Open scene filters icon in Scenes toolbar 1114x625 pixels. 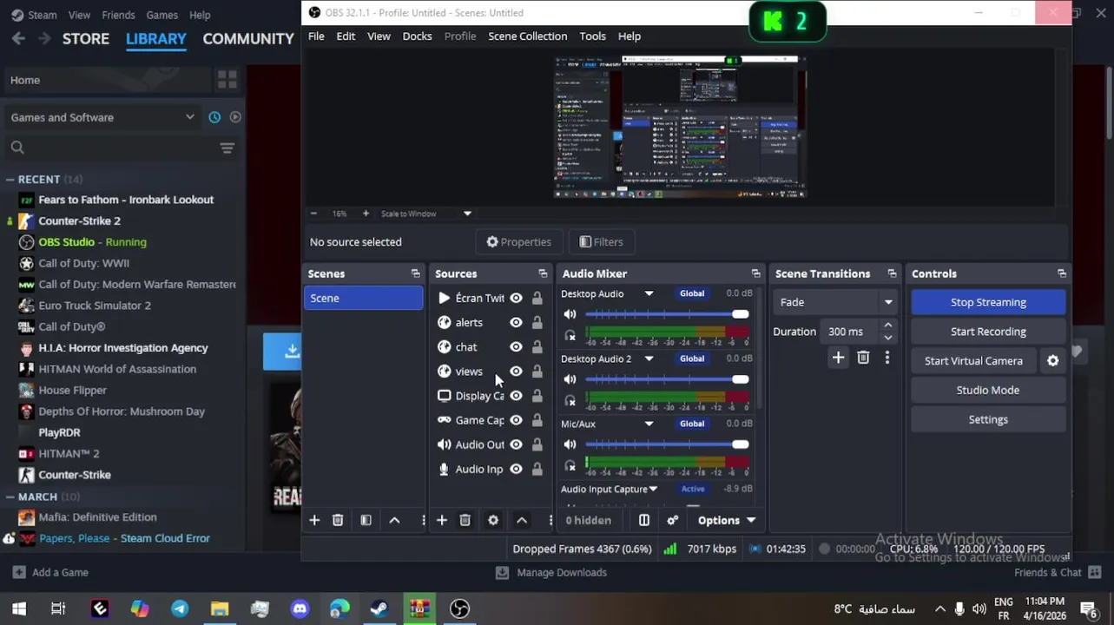pyautogui.click(x=366, y=520)
